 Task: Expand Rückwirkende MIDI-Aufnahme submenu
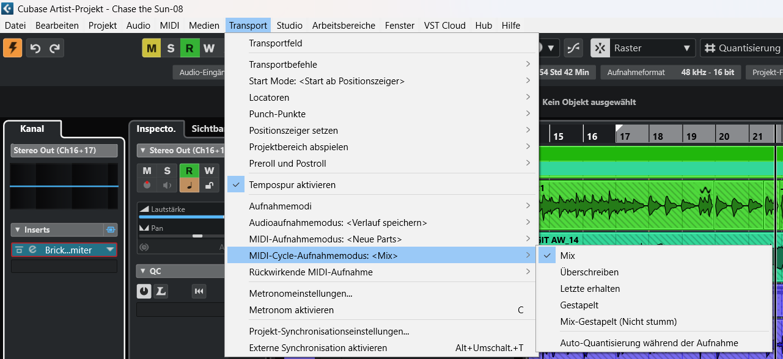pos(381,272)
